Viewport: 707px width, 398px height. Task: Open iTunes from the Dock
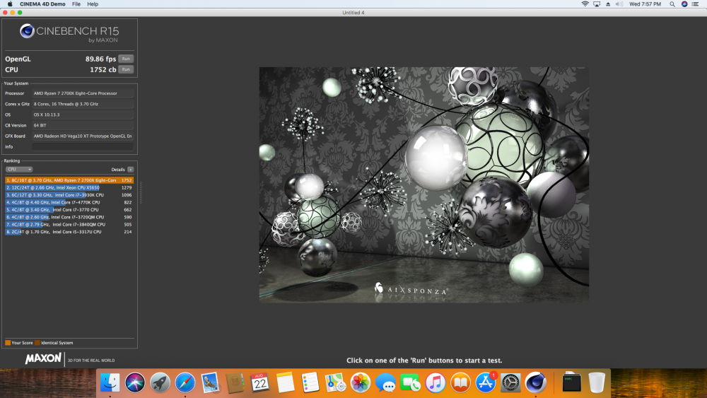pos(435,382)
